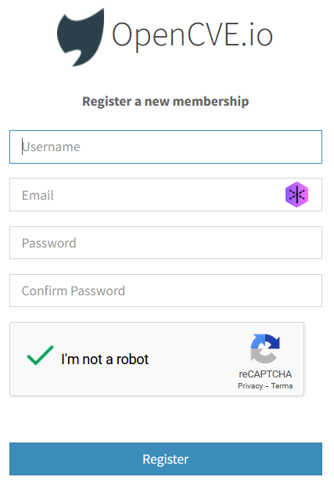Open the reCAPTCHA Privacy link
This screenshot has height=484, width=334.
250,386
